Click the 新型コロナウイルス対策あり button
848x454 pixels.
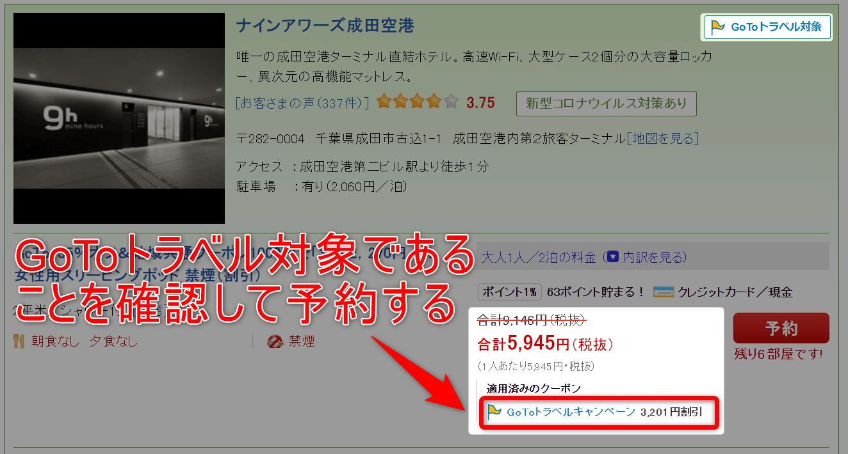tap(606, 103)
